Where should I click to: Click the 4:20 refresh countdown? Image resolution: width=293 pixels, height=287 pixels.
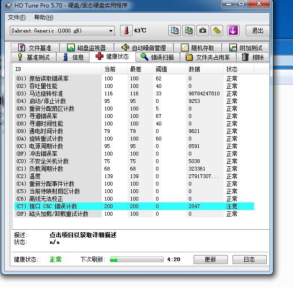(x=173, y=259)
